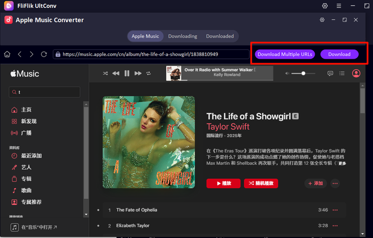Open options for Elizabeth Taylor track
The image size is (373, 238).
(335, 226)
